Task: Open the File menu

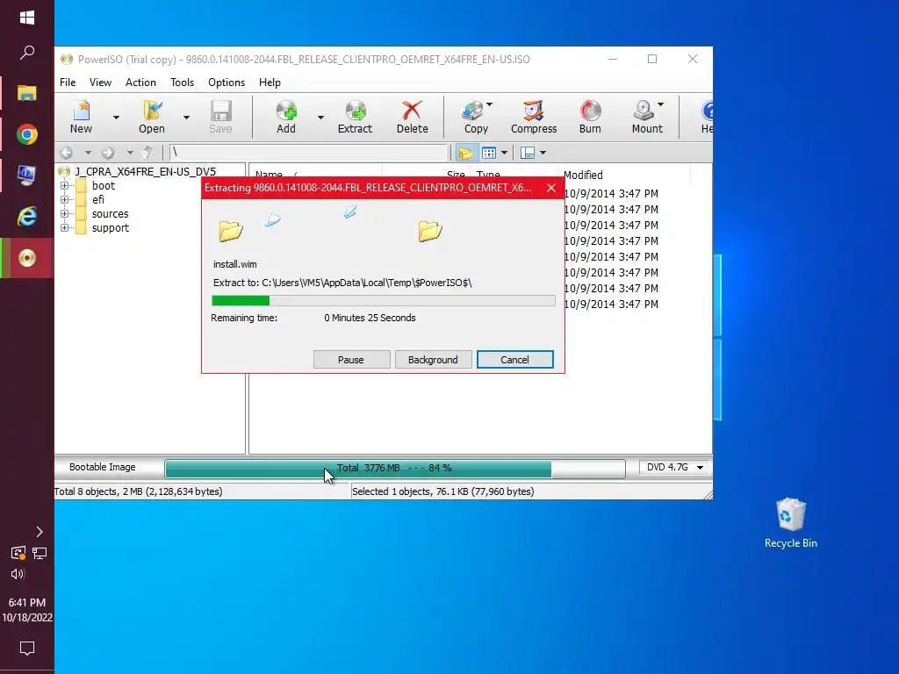Action: [x=68, y=82]
